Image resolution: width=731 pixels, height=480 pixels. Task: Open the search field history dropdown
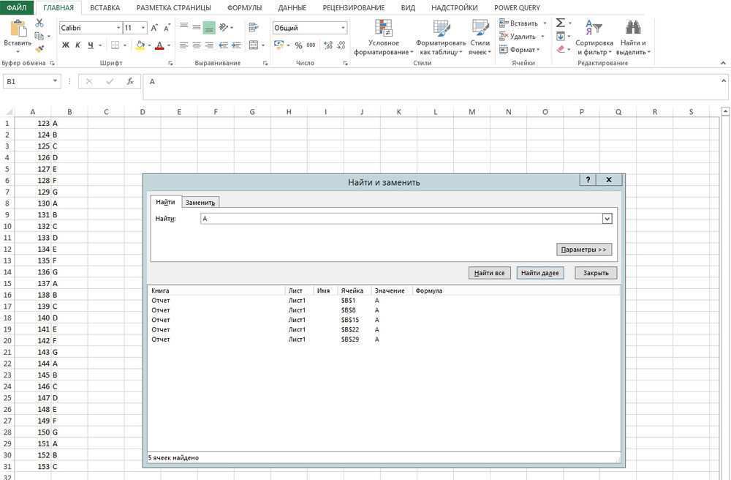(x=607, y=219)
